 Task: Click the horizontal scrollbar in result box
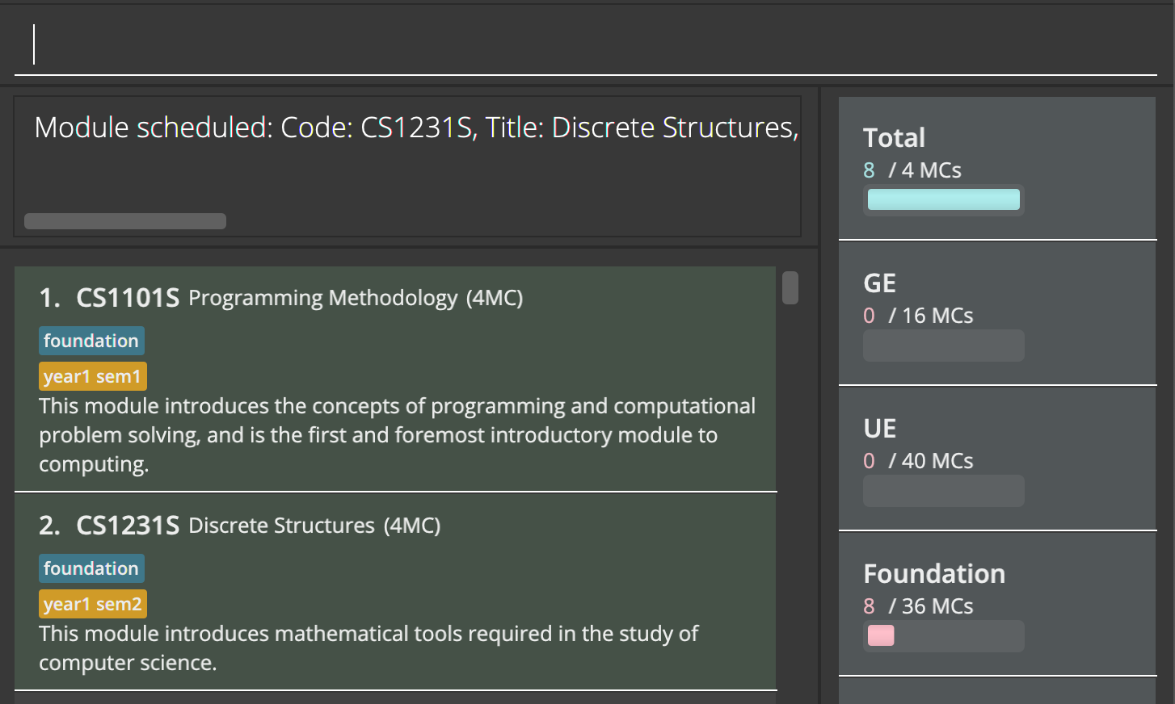point(125,221)
